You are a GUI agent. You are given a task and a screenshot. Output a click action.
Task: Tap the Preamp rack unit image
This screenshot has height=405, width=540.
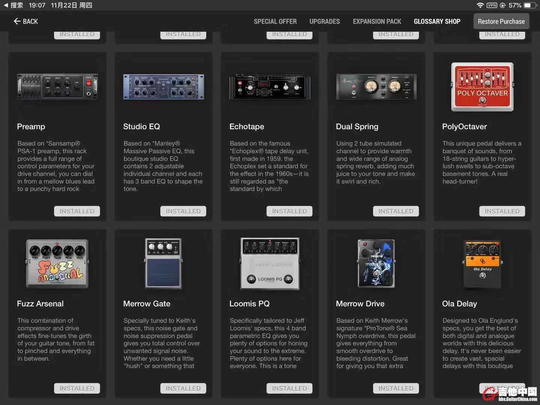pyautogui.click(x=57, y=87)
